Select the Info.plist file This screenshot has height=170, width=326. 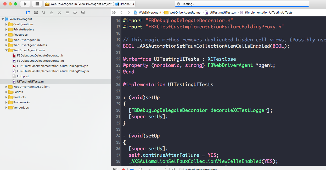coord(23,76)
